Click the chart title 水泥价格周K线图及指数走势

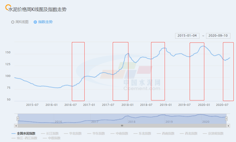[x=37, y=10]
